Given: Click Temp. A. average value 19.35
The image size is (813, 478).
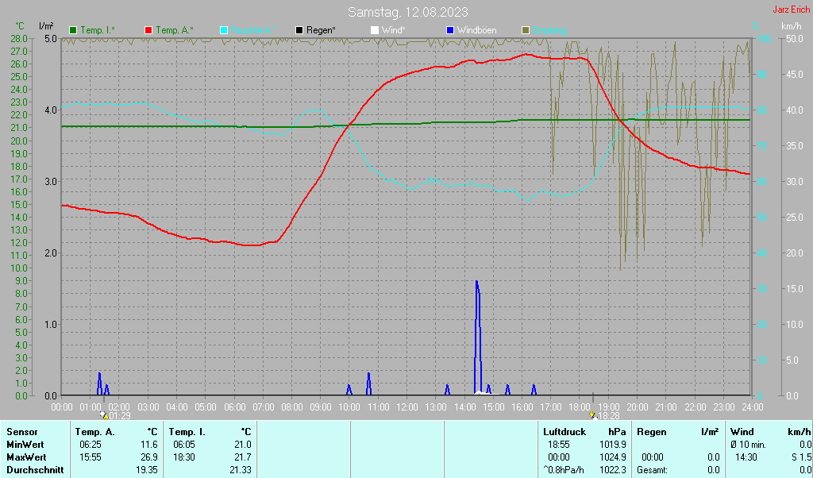Looking at the screenshot, I should 146,470.
